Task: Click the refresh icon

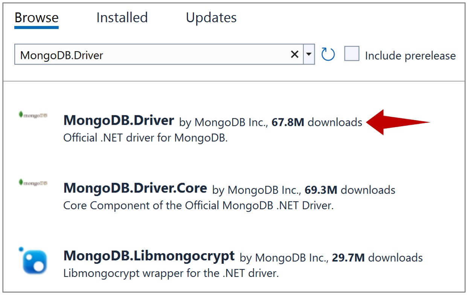Action: pyautogui.click(x=328, y=55)
